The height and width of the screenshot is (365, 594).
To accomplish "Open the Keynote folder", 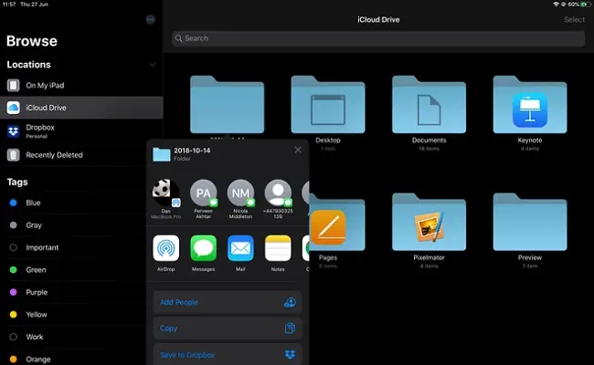I will 529,105.
